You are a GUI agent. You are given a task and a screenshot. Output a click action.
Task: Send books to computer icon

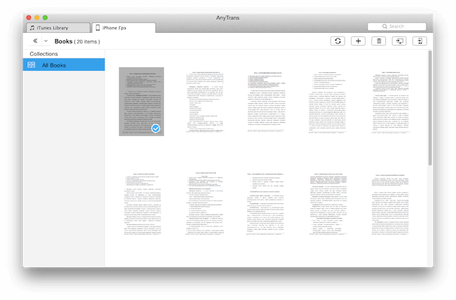pyautogui.click(x=399, y=41)
